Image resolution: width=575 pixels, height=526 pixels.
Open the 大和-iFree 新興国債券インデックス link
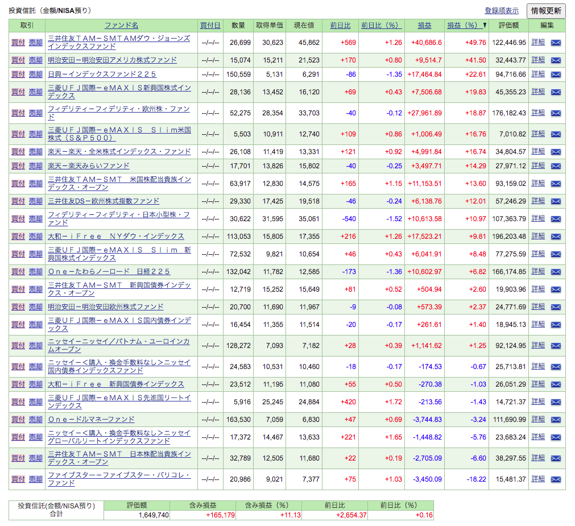pos(116,384)
